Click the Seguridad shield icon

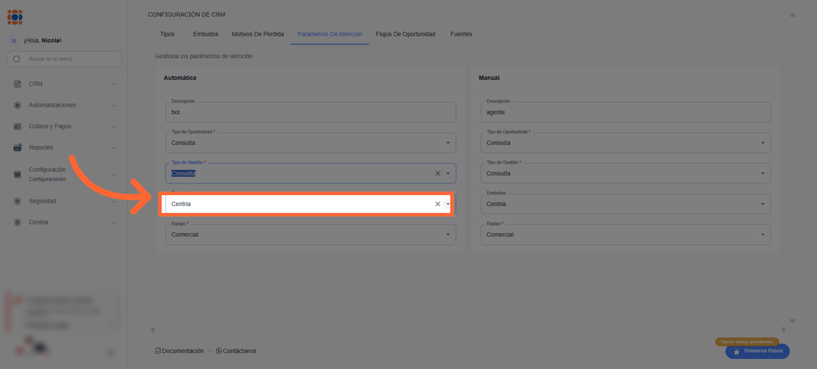coord(17,201)
